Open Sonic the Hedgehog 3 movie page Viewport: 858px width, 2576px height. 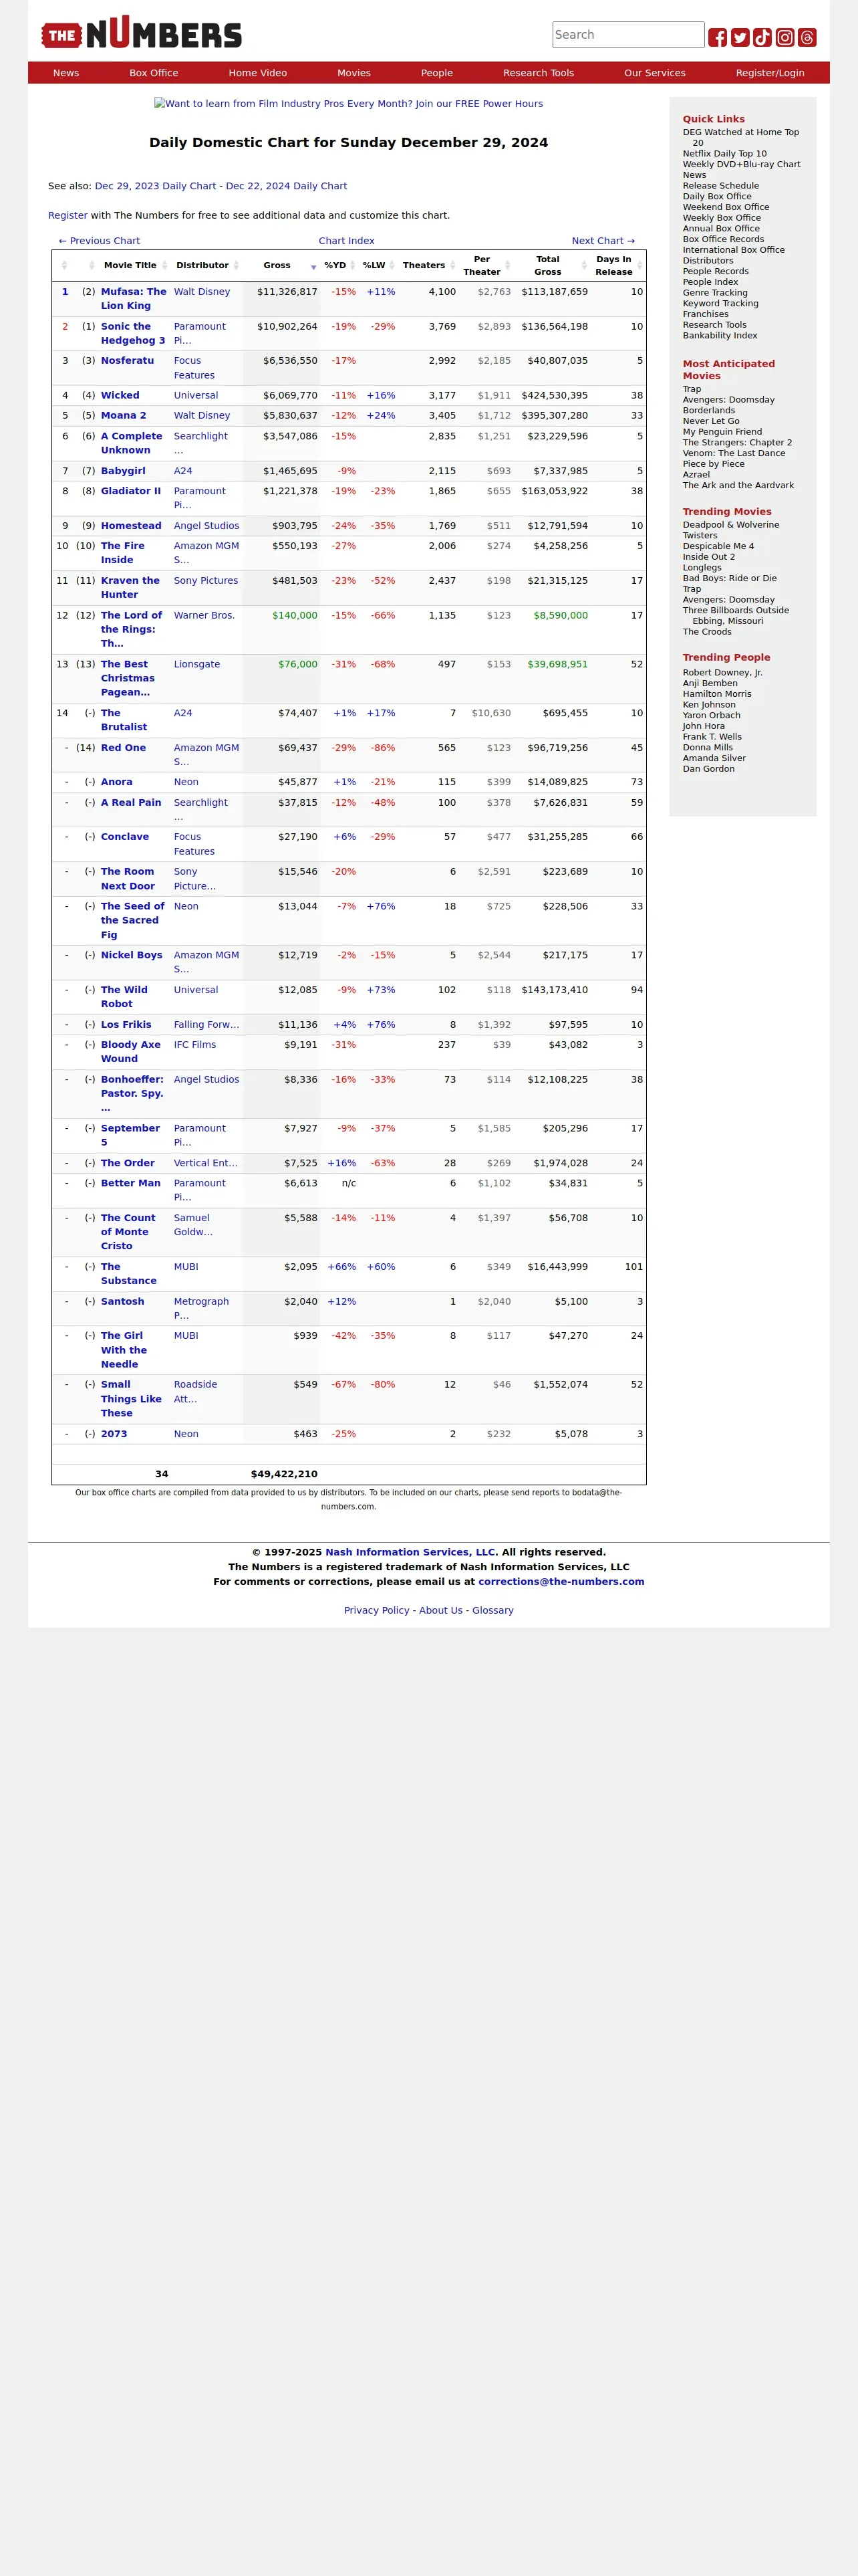(x=133, y=333)
